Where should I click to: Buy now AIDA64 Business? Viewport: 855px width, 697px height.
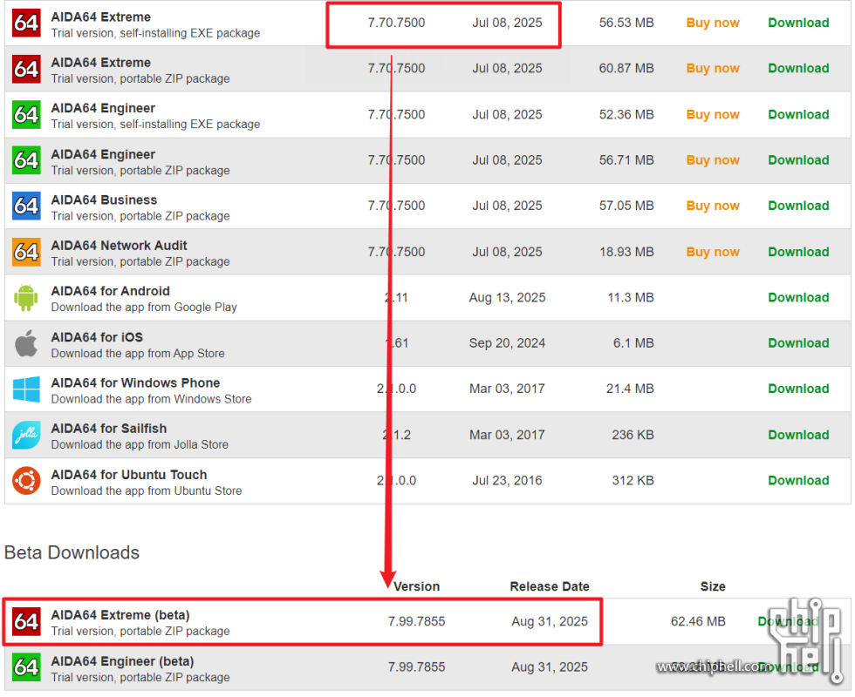[713, 206]
